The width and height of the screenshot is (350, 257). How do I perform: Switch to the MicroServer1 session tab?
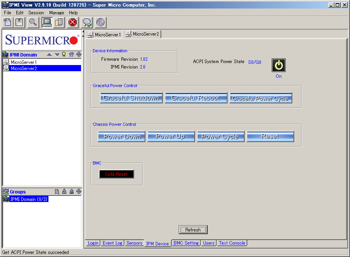pyautogui.click(x=104, y=34)
